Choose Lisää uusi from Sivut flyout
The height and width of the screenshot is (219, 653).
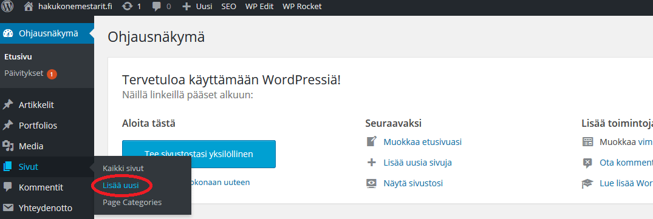click(x=120, y=186)
